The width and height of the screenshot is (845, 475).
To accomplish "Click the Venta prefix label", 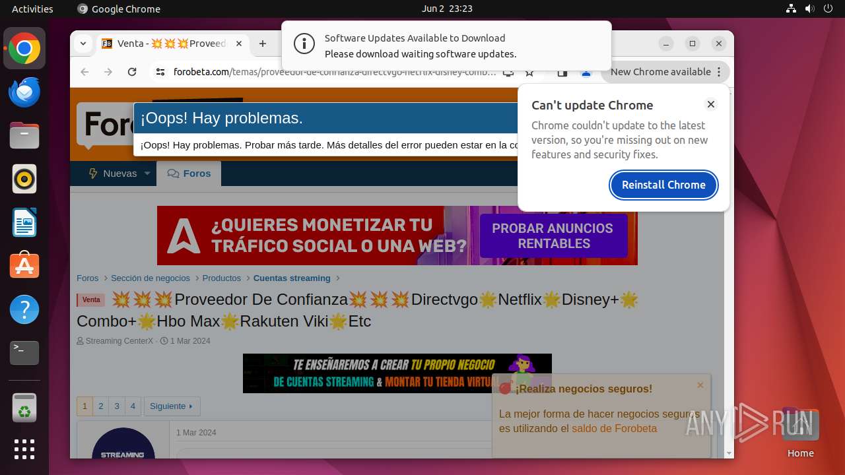I will point(91,300).
